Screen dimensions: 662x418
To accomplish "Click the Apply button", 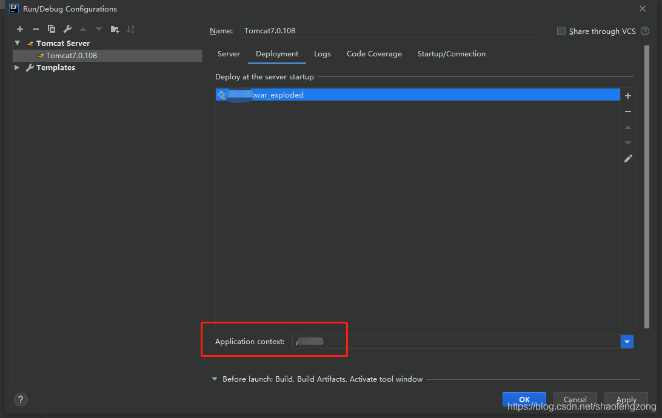I will tap(626, 399).
